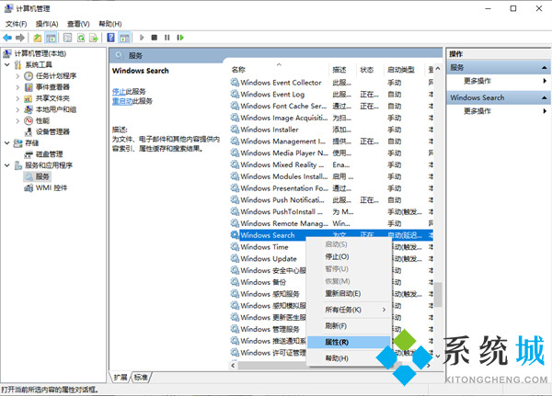Choose 刷新(F) from the context menu
This screenshot has width=552, height=396.
[x=350, y=326]
